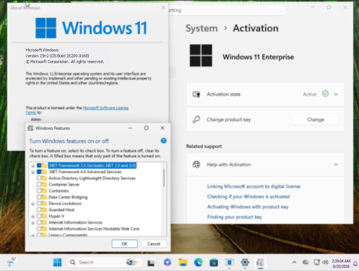Select the Guarded Host feature item
359x271 pixels.
pyautogui.click(x=61, y=210)
